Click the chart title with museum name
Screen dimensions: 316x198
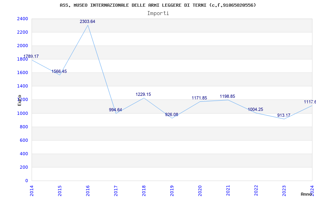pos(158,5)
